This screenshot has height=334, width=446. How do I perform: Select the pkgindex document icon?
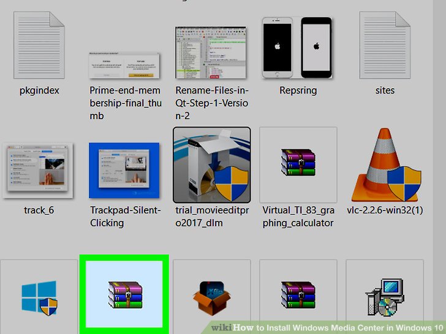(39, 45)
